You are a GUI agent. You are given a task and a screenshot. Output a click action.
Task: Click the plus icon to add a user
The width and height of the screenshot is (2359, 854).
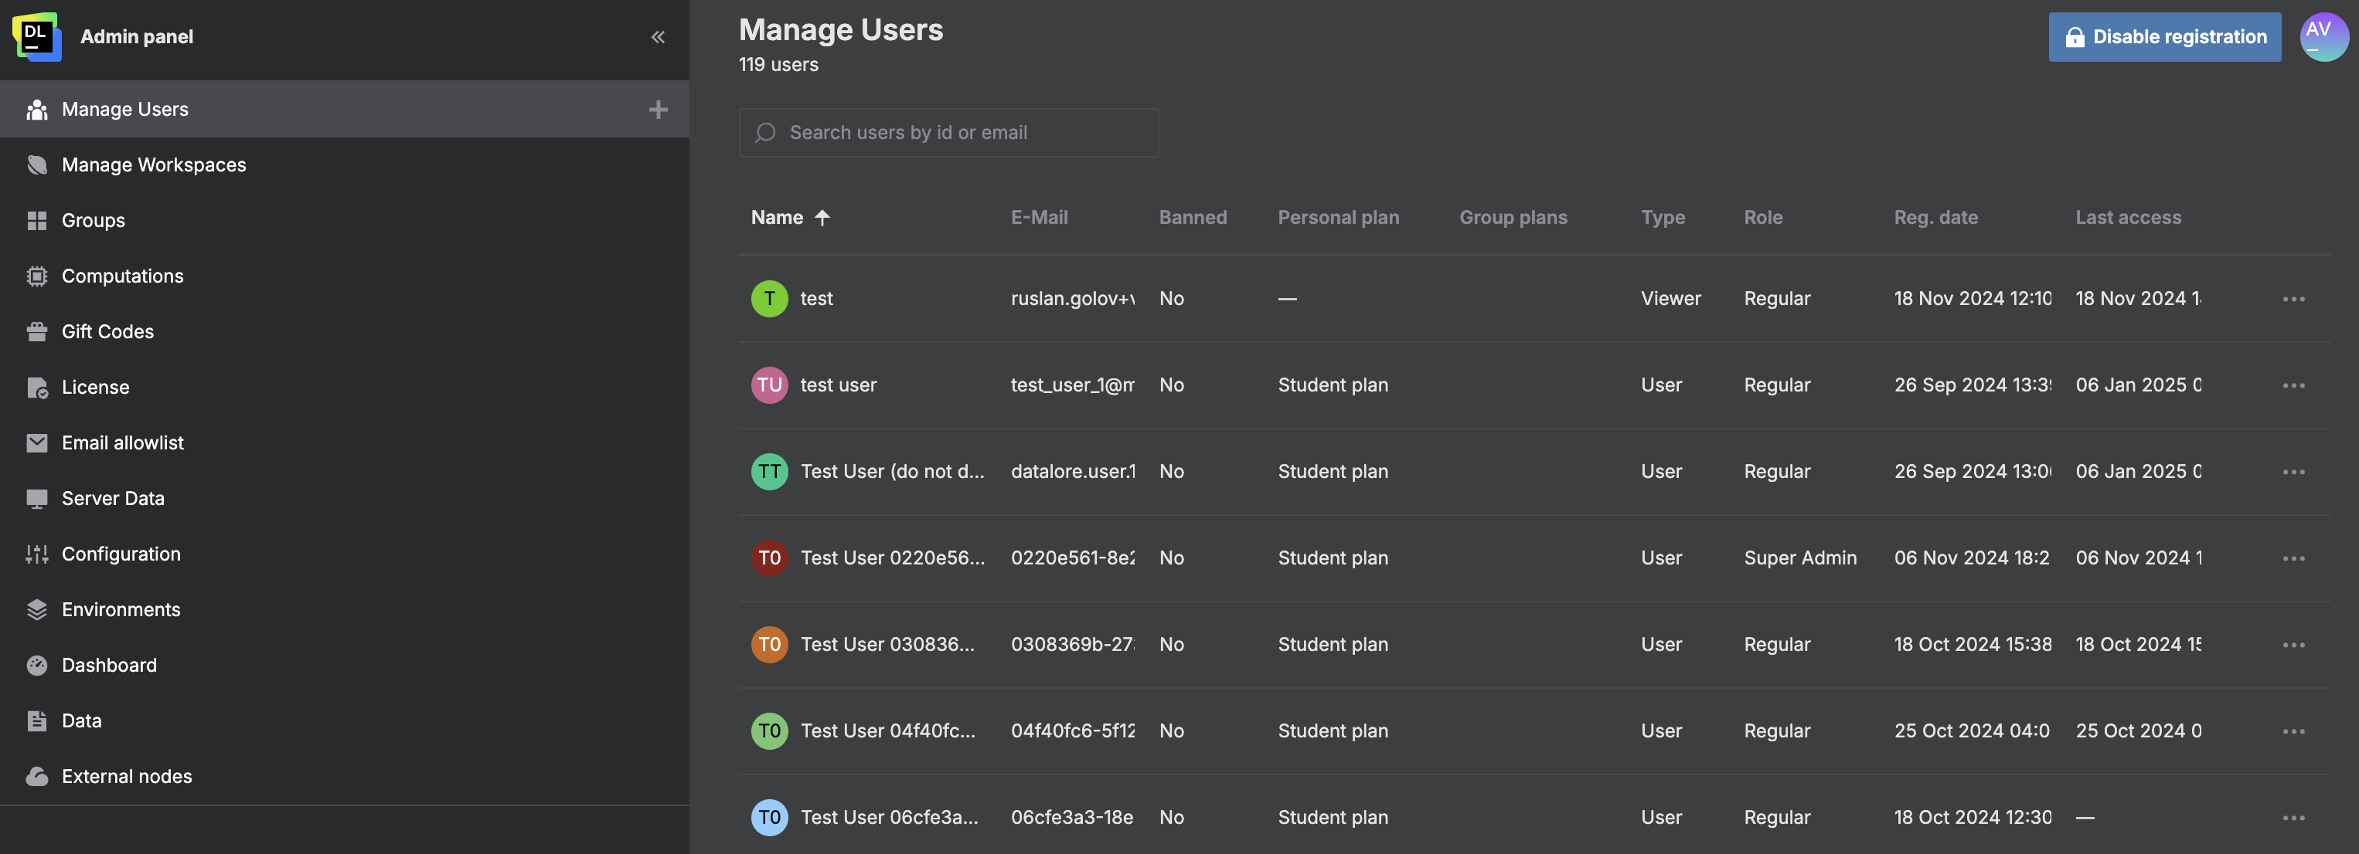659,109
